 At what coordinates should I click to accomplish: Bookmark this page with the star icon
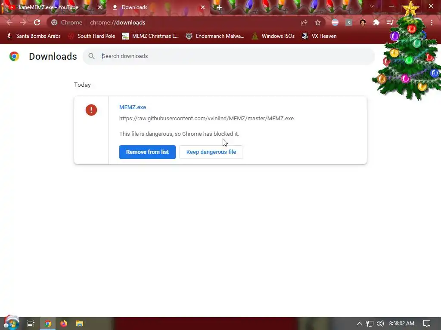pos(318,22)
